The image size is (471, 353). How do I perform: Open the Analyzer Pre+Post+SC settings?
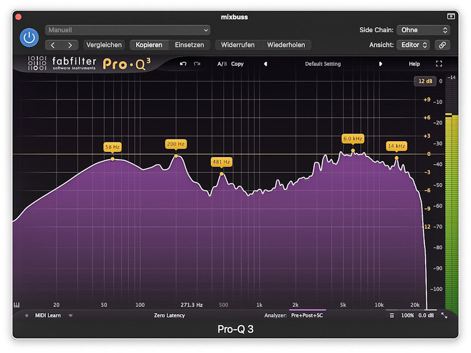click(307, 315)
